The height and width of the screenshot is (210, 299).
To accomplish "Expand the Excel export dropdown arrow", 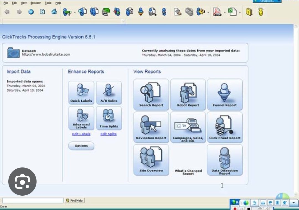I will [240, 12].
